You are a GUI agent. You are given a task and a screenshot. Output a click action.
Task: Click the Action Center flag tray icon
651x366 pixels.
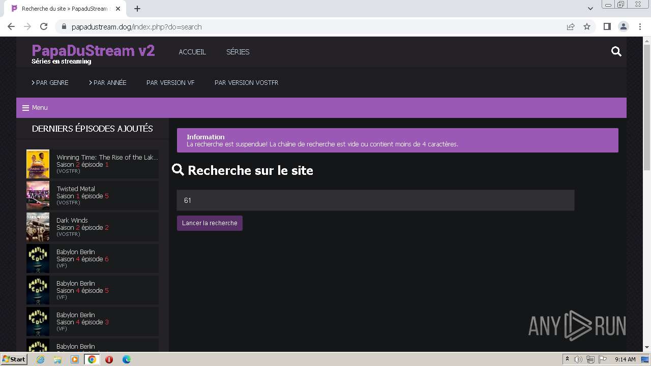(603, 359)
